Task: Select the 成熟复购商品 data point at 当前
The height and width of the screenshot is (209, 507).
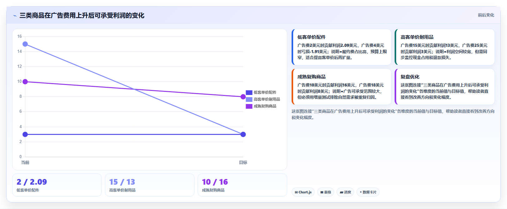Action: point(25,82)
